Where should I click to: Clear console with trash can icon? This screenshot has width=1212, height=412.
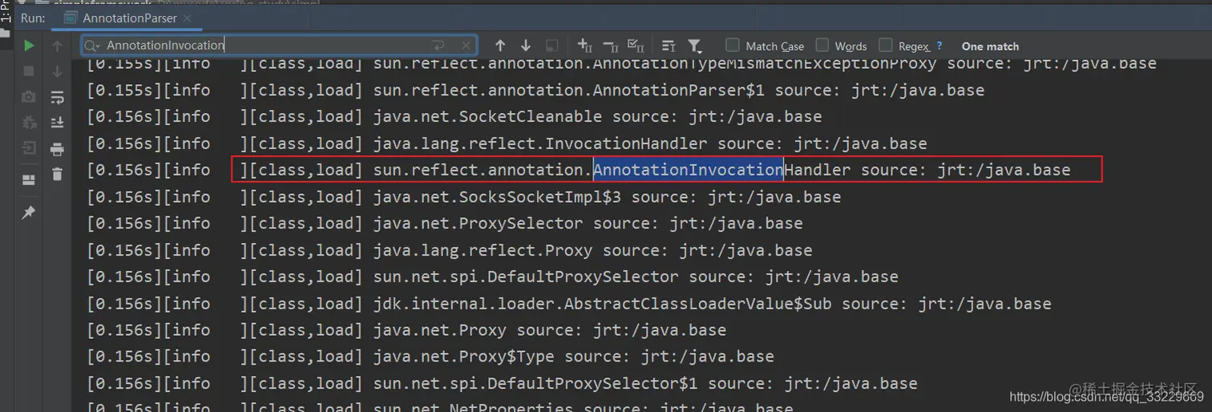pyautogui.click(x=57, y=174)
